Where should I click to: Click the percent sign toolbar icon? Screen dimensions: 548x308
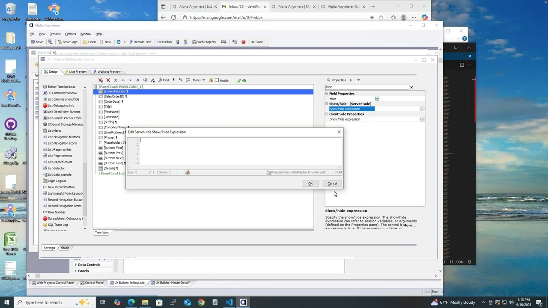(180, 80)
